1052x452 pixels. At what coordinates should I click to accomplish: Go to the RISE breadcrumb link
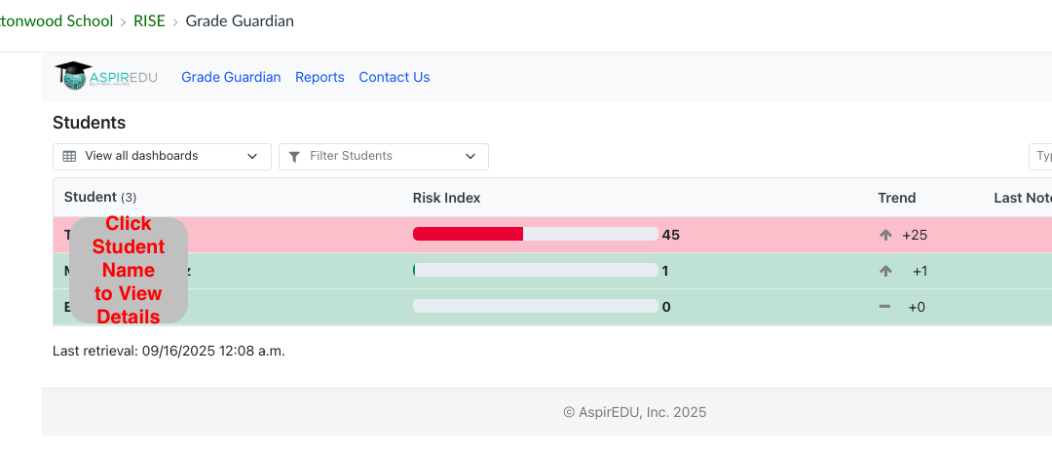pos(149,20)
